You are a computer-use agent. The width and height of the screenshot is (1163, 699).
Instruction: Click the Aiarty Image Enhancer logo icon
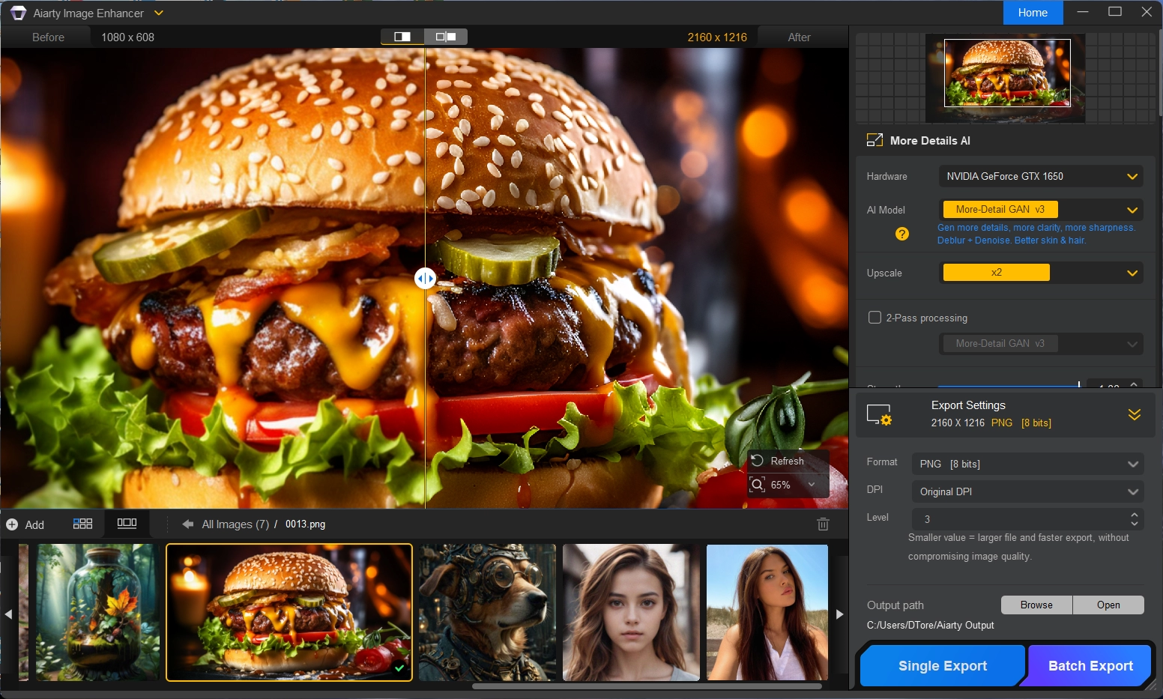click(x=18, y=13)
